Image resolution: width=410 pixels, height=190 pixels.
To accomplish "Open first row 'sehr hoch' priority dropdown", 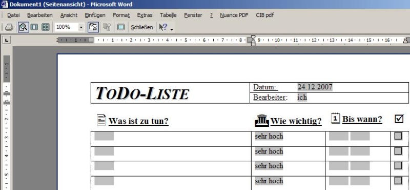I will pyautogui.click(x=269, y=136).
